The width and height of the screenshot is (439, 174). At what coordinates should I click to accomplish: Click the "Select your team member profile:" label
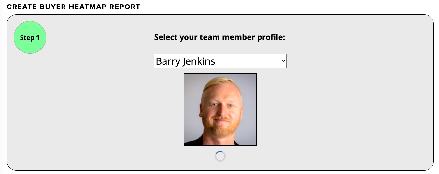[x=219, y=37]
